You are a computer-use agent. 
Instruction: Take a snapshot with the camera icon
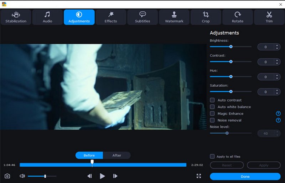[7, 176]
